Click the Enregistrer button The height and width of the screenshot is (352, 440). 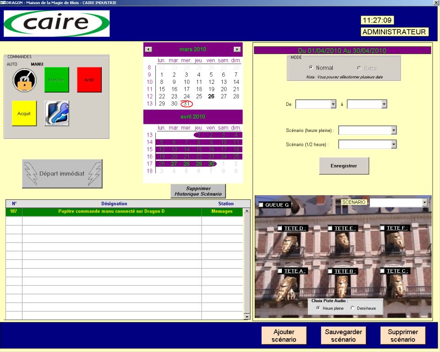click(344, 165)
